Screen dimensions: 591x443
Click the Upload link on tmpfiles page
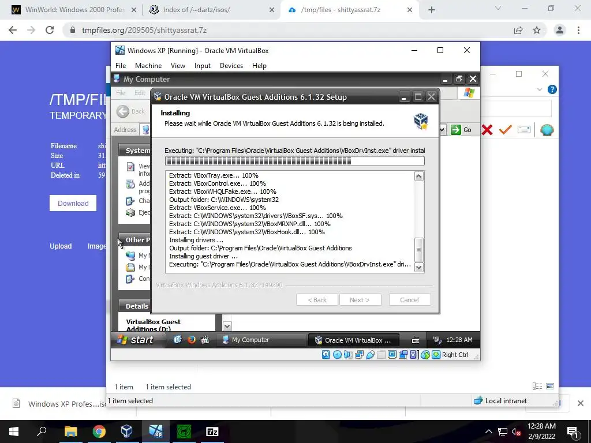[x=61, y=246]
